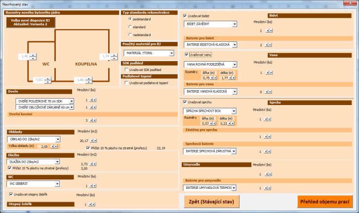Open DVEŘE POUZDROVÉ 70 cm SDK dropdown

(x=72, y=101)
